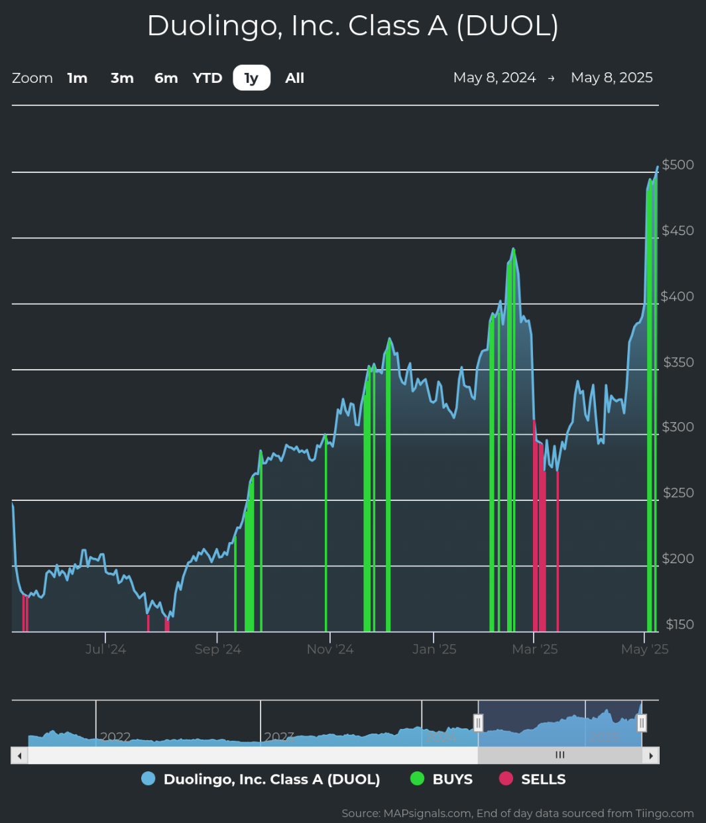The image size is (706, 823).
Task: Grab the navigator's right range handle
Action: click(x=642, y=722)
